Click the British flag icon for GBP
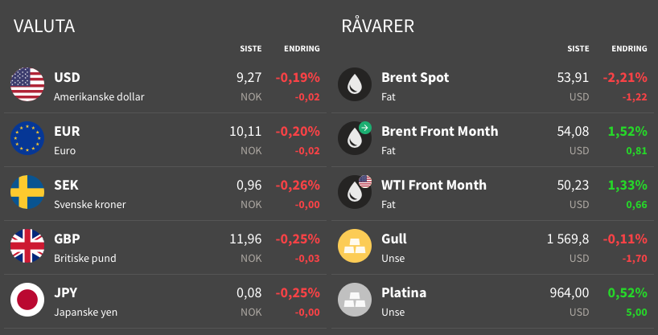This screenshot has width=658, height=335. point(27,246)
